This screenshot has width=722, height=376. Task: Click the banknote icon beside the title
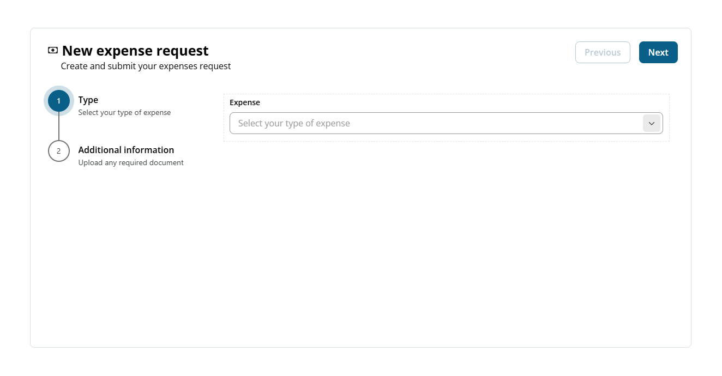coord(53,51)
